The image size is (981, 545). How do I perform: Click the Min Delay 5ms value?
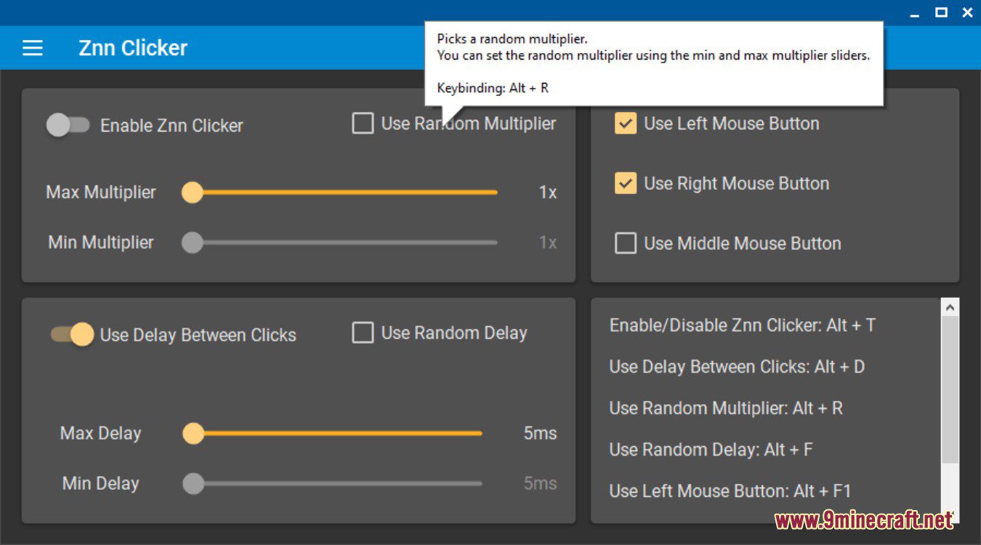(540, 483)
